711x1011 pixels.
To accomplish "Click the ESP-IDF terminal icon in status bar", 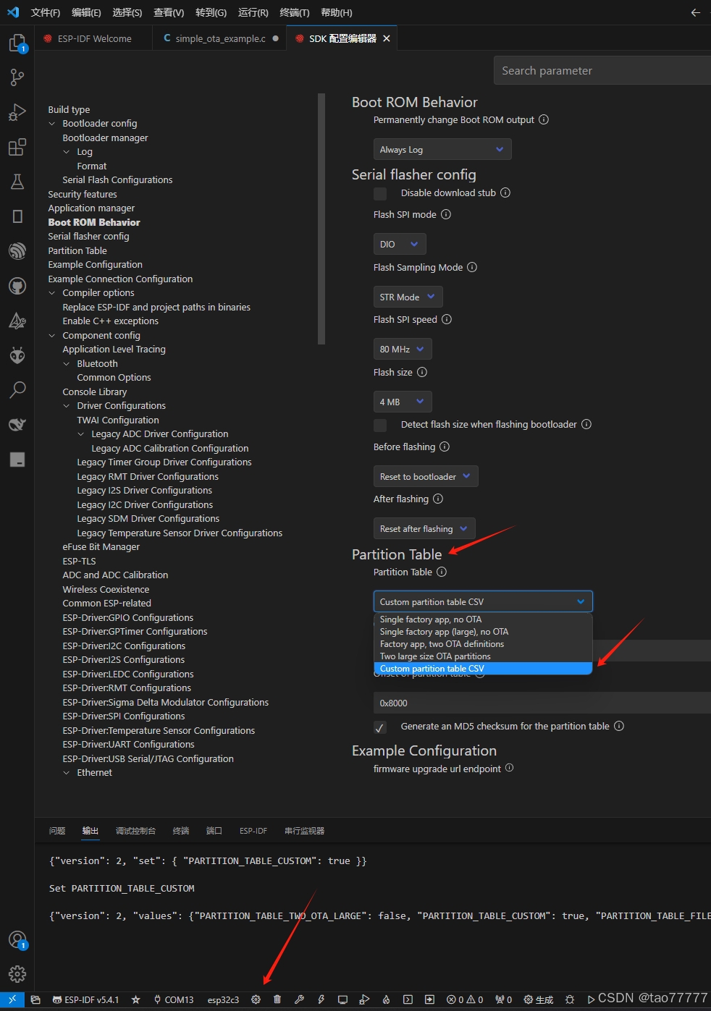I will (x=408, y=999).
